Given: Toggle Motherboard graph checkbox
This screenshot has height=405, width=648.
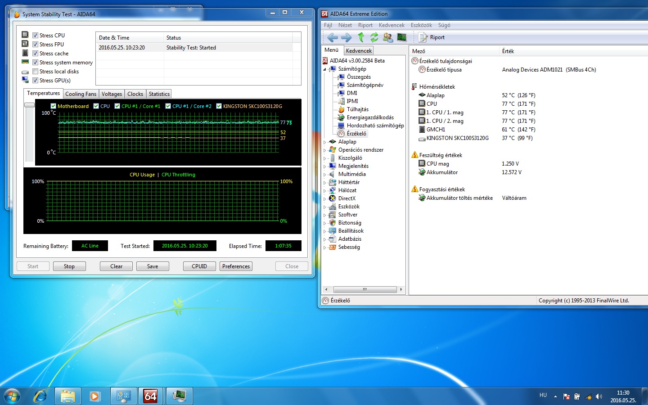Looking at the screenshot, I should click(53, 106).
